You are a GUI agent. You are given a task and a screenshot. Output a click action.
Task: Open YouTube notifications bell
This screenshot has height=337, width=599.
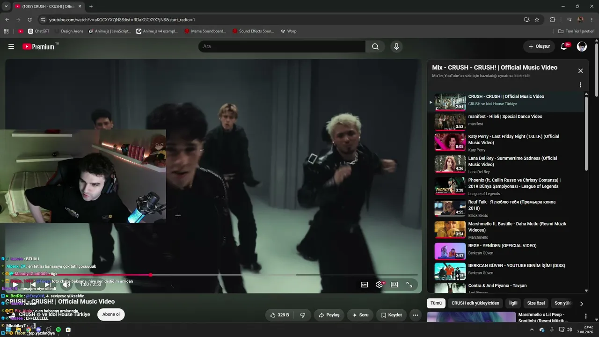coord(564,46)
